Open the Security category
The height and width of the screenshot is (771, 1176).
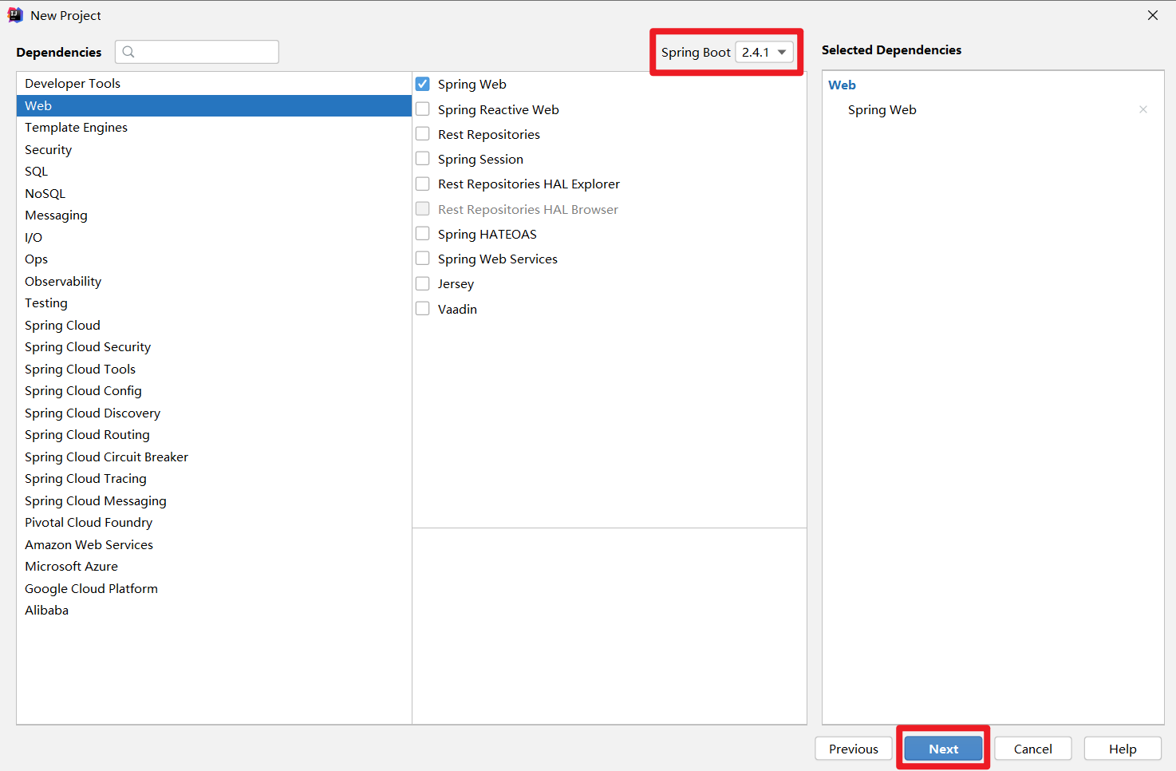214,149
